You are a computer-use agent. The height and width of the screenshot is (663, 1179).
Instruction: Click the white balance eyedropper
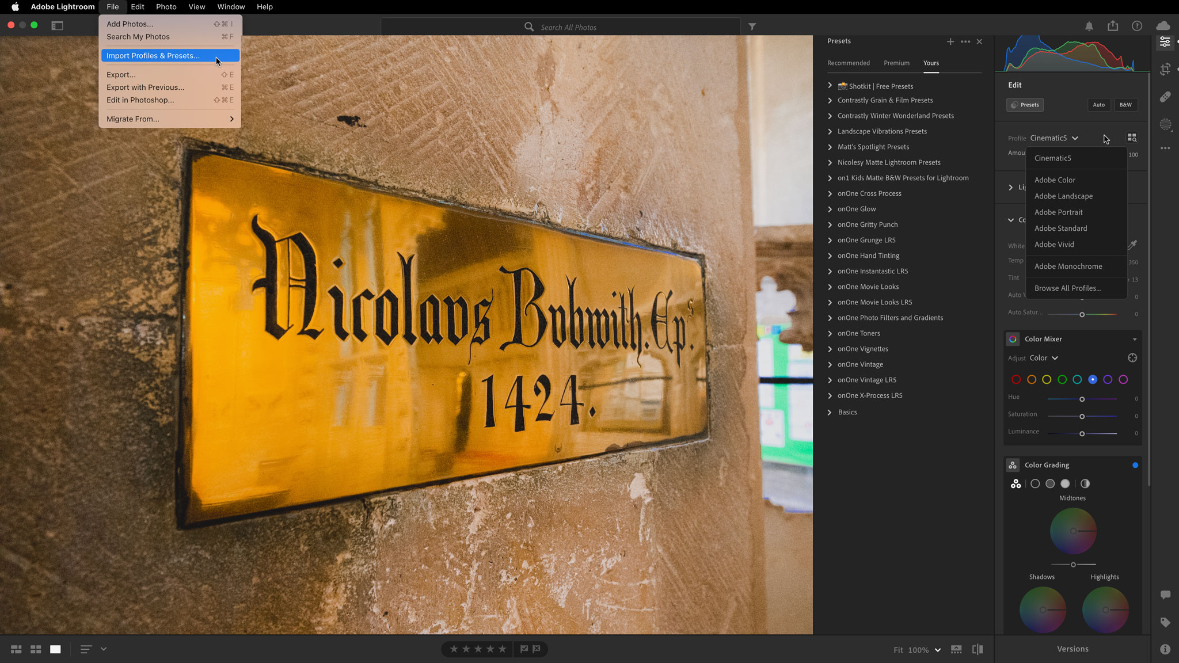coord(1132,245)
